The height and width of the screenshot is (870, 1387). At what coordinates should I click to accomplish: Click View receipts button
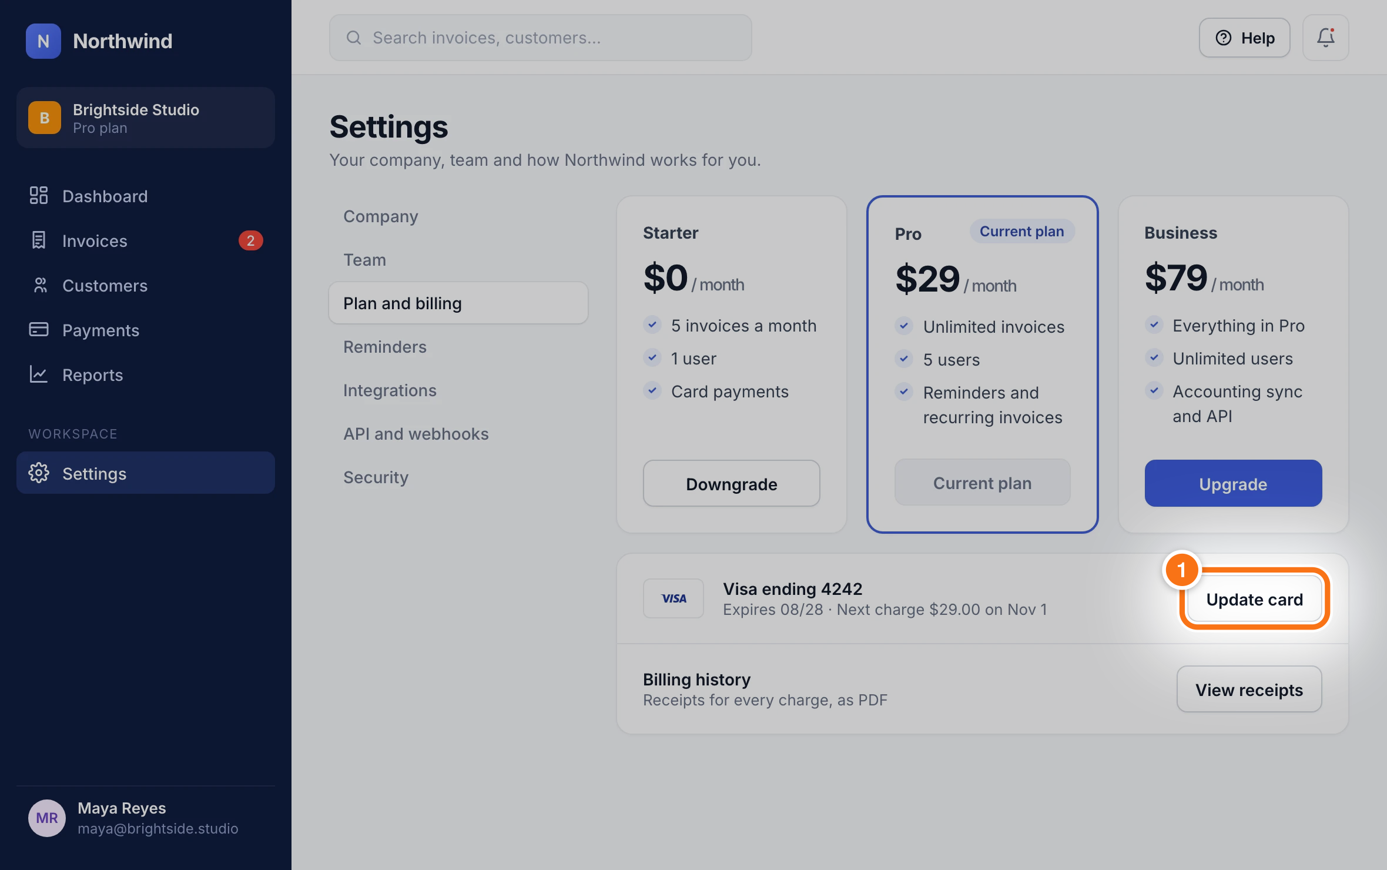click(1249, 689)
